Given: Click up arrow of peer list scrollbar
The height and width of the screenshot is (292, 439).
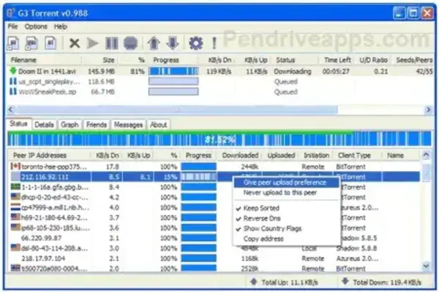Looking at the screenshot, I should click(x=426, y=155).
